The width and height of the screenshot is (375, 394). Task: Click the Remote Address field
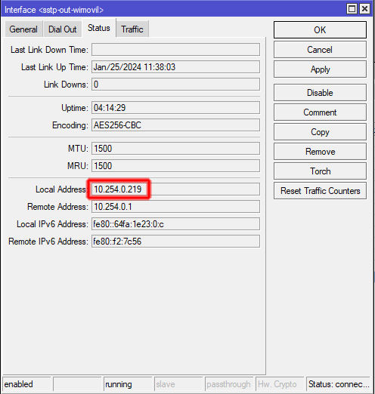(175, 207)
